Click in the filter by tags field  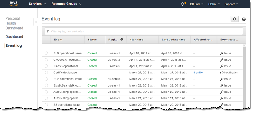[144, 31]
